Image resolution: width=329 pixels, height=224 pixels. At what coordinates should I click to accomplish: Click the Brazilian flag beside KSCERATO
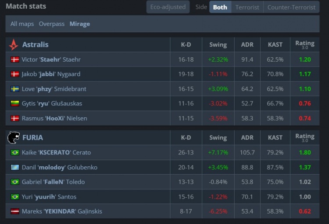[15, 153]
